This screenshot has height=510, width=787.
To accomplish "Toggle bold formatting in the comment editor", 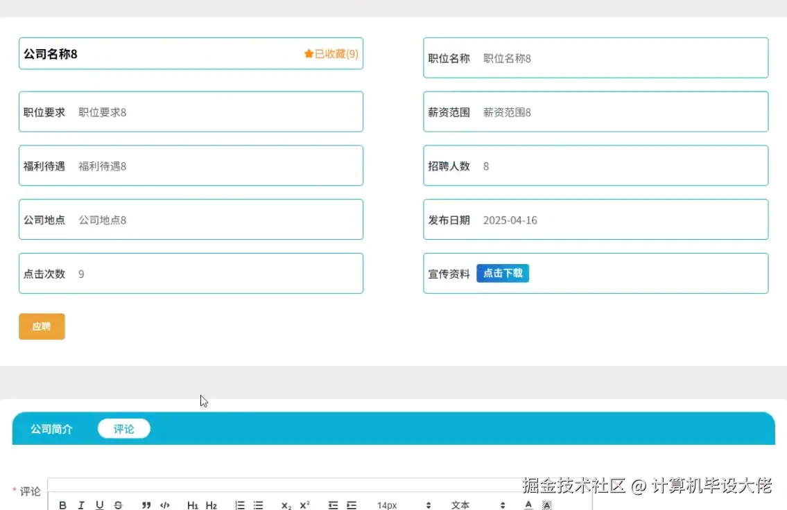I will tap(62, 504).
